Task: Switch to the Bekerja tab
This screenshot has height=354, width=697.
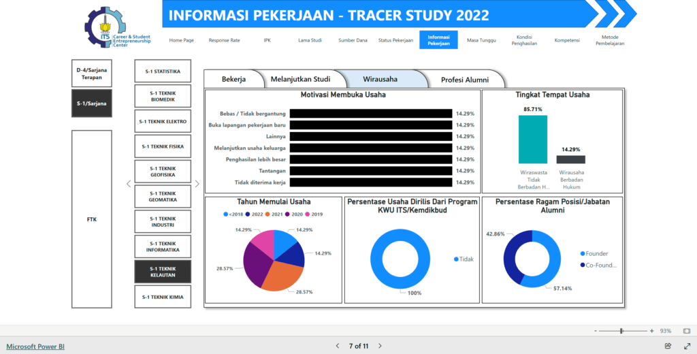Action: (x=233, y=79)
